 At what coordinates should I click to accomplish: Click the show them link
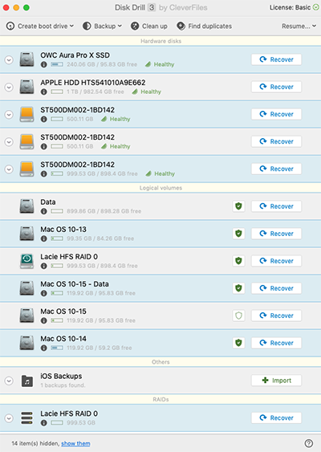point(75,443)
